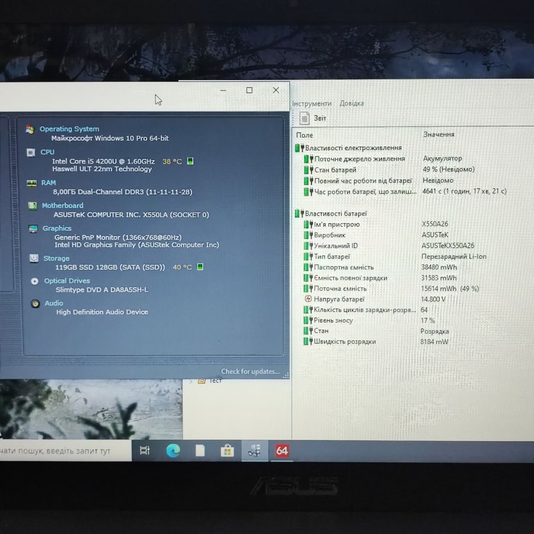This screenshot has width=534, height=534.
Task: Click the Speccy window resize grip
Action: (286, 376)
